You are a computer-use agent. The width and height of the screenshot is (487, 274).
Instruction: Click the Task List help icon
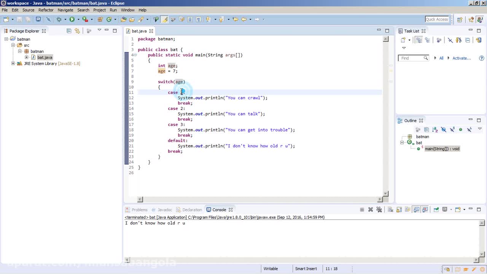click(x=481, y=58)
